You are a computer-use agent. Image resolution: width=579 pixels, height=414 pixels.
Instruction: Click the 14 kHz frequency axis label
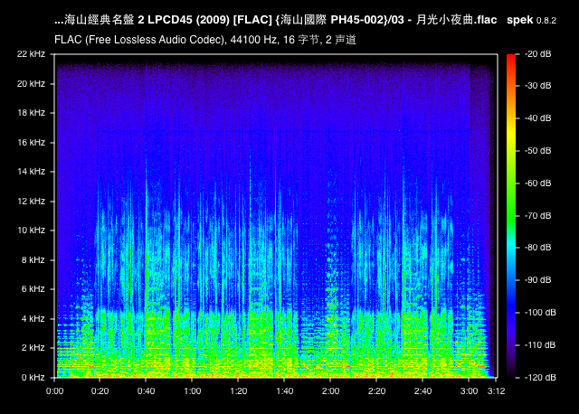click(x=31, y=171)
